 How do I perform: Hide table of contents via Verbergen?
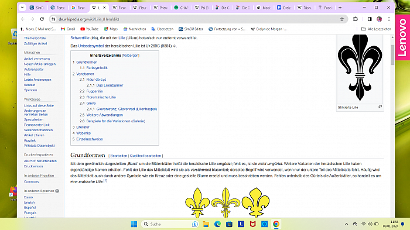[x=131, y=56]
